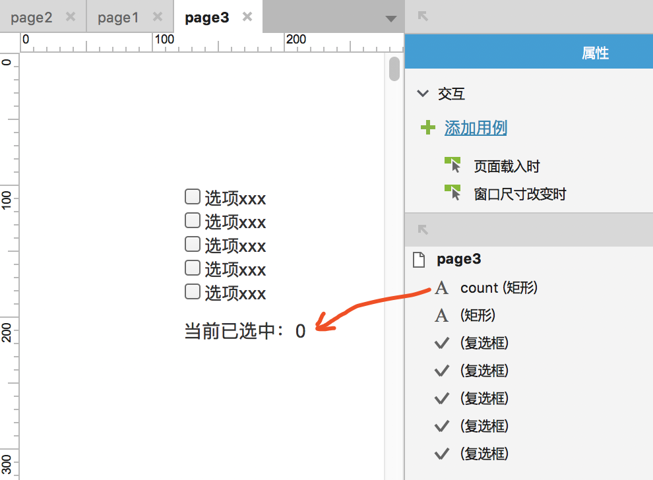This screenshot has height=480, width=653.
Task: Switch to the page1 tab
Action: click(118, 18)
